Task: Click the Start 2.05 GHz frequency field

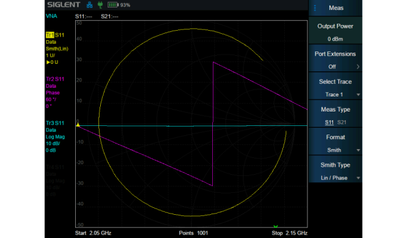Action: 93,233
